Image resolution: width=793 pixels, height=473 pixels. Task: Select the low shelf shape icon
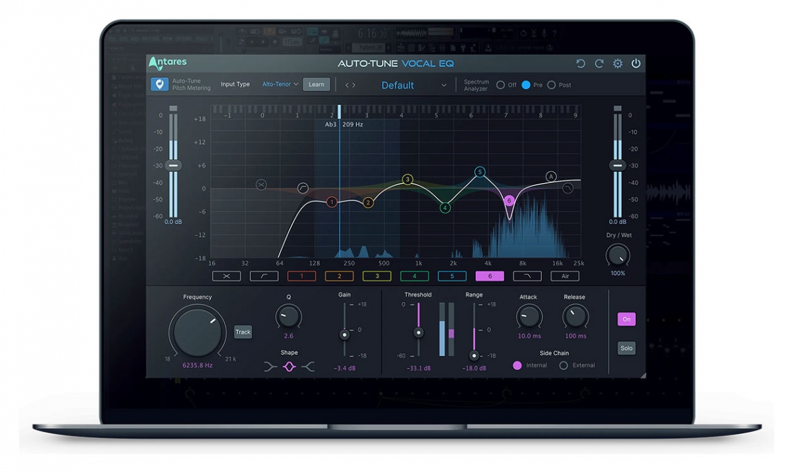click(x=270, y=366)
